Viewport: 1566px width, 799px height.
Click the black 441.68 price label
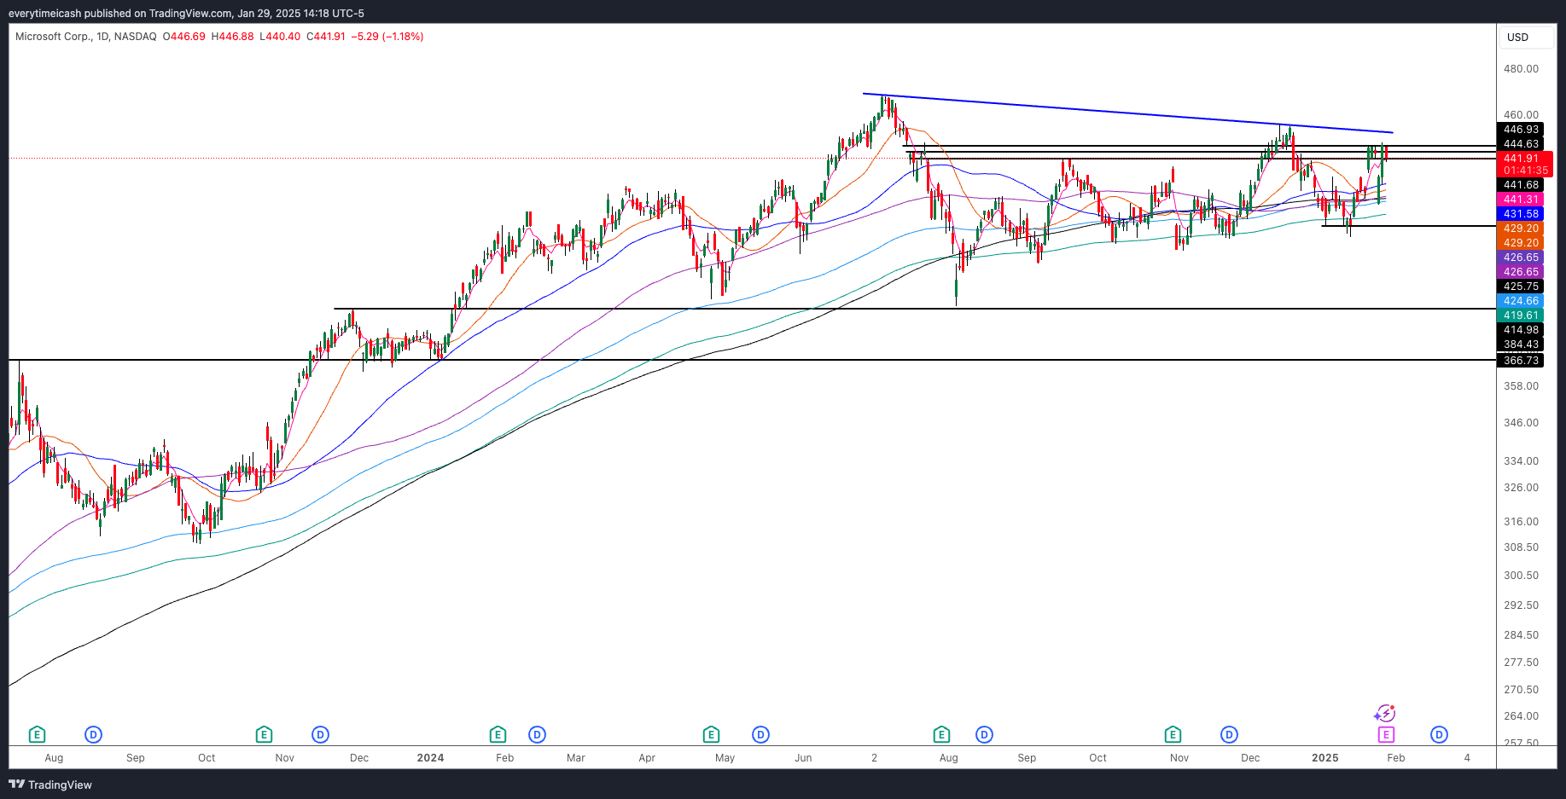point(1521,185)
